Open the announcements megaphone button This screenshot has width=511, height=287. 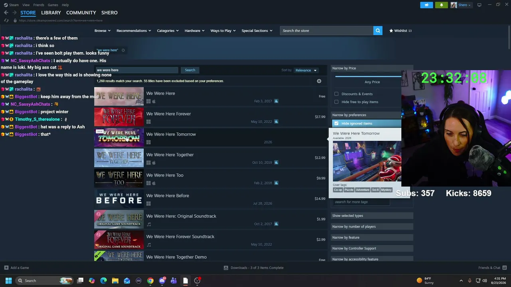coord(426,5)
